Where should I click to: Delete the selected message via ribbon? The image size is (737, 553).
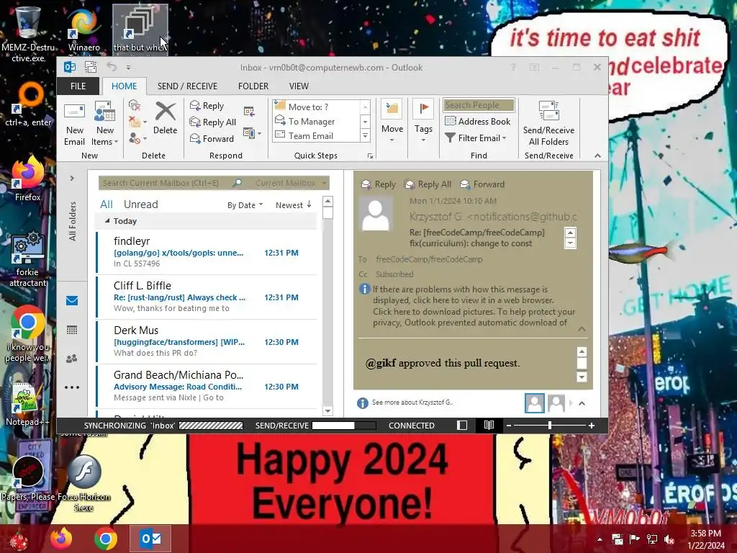[165, 119]
